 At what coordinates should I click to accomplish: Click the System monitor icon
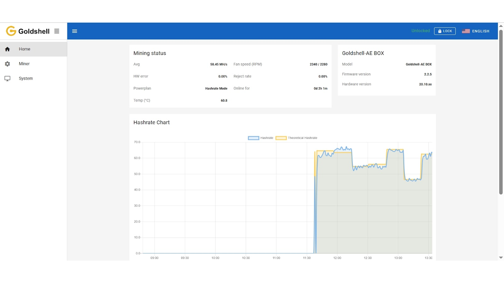pos(7,79)
